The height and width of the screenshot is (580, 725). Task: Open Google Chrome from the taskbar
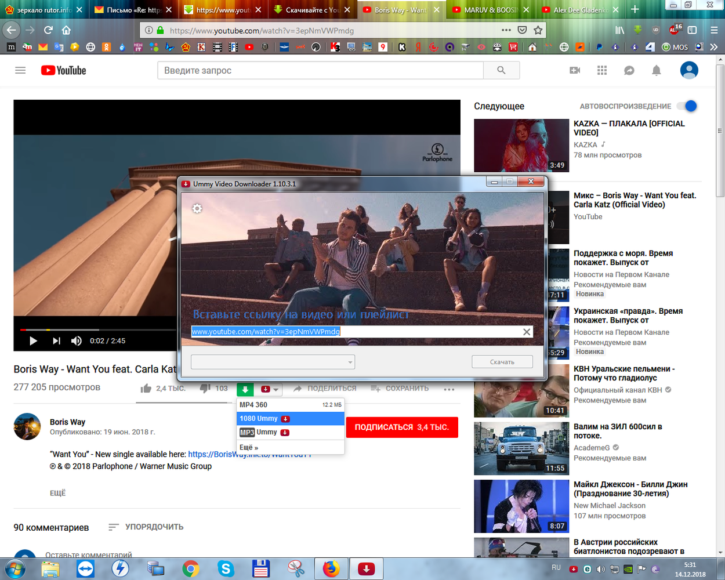point(190,569)
